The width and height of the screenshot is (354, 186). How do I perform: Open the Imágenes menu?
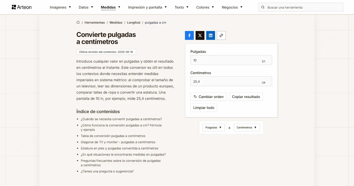pyautogui.click(x=60, y=7)
